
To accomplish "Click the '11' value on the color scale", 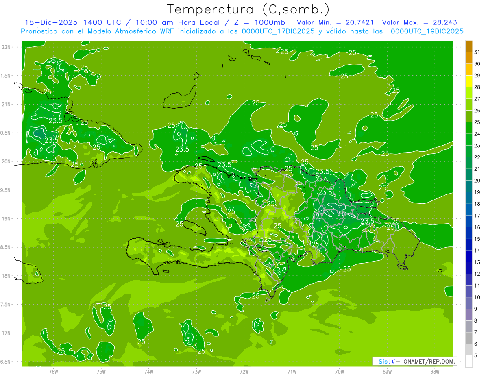I will pos(477,285).
